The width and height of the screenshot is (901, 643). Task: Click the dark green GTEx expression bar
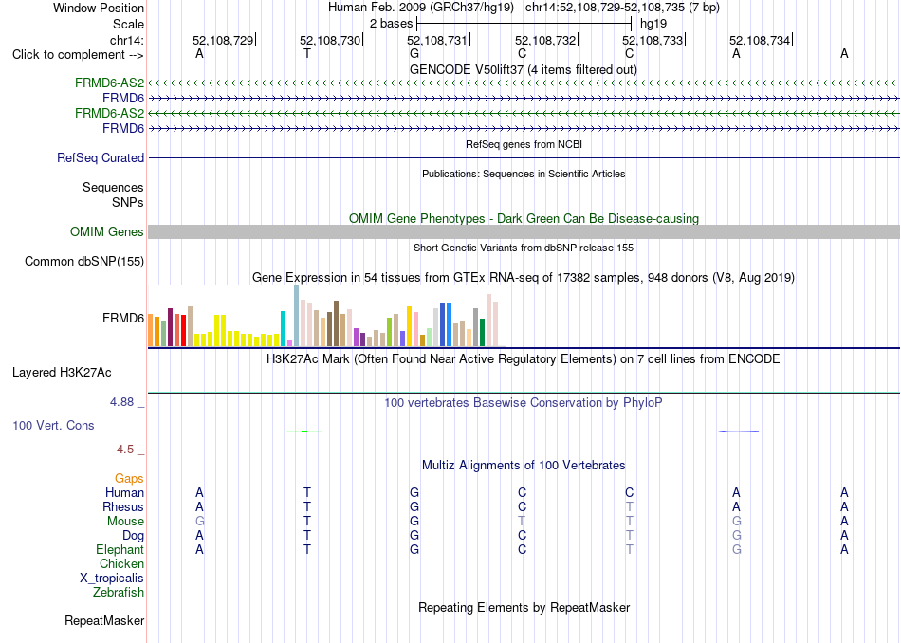[483, 333]
